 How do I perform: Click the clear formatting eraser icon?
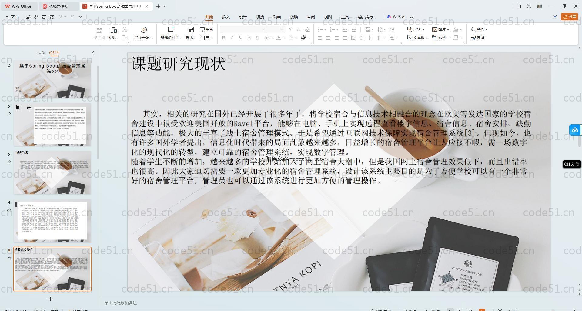tap(307, 29)
